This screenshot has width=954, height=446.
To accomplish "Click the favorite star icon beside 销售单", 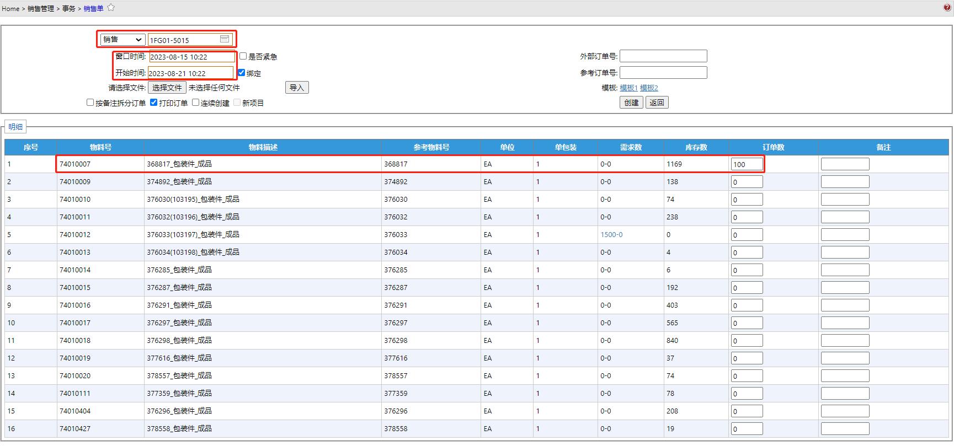I will point(111,8).
